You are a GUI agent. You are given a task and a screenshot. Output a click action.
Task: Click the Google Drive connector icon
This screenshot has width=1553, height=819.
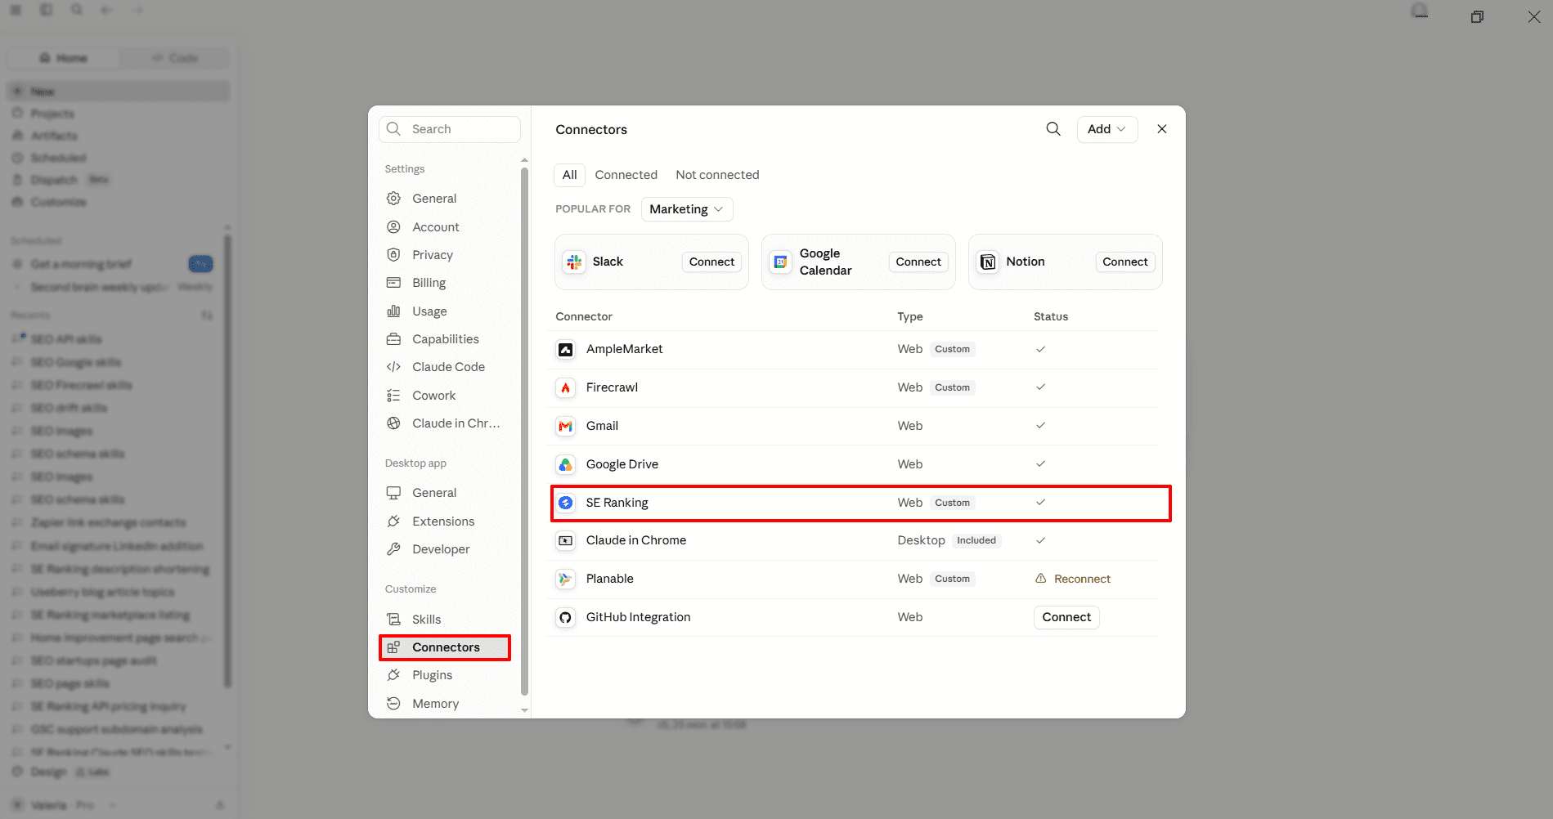pos(565,464)
